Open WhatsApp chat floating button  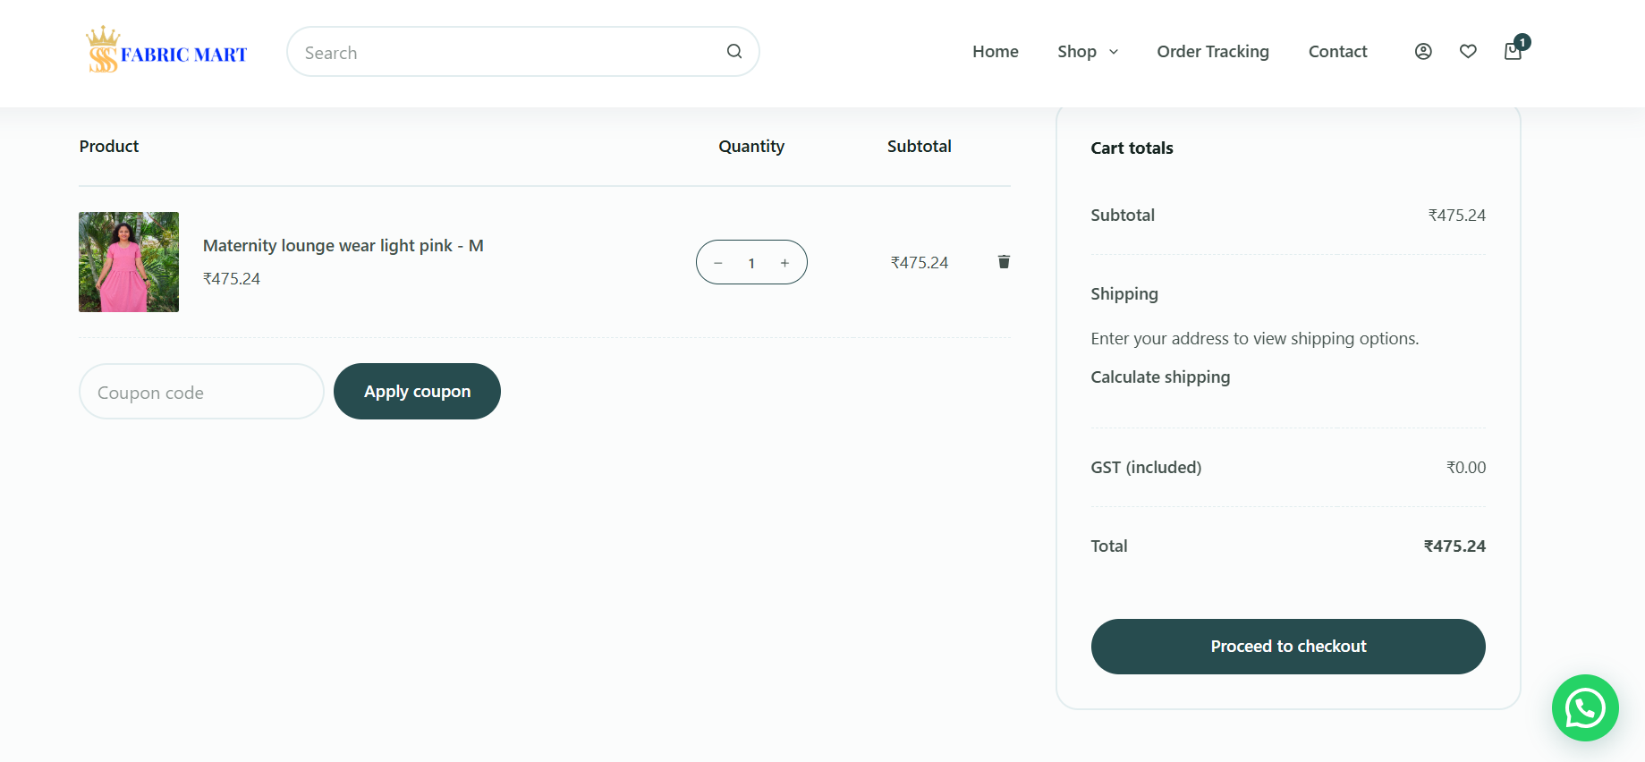[1584, 708]
